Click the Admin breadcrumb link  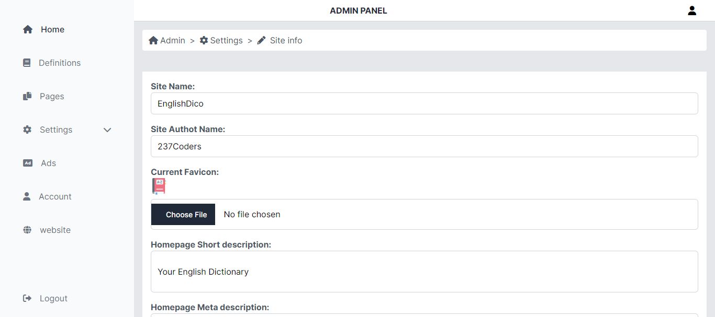167,41
